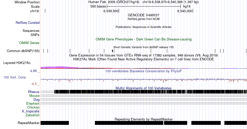Select the Zebrafish species label
This screenshot has width=247, height=129.
click(32, 115)
